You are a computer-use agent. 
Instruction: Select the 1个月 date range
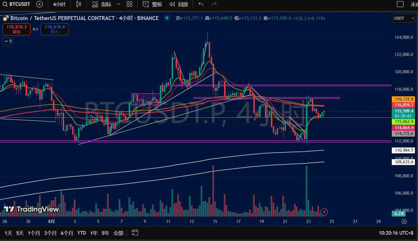pos(34,233)
